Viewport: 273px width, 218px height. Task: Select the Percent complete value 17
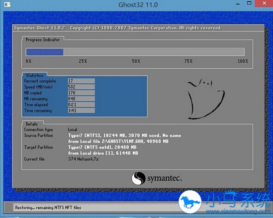(81, 81)
